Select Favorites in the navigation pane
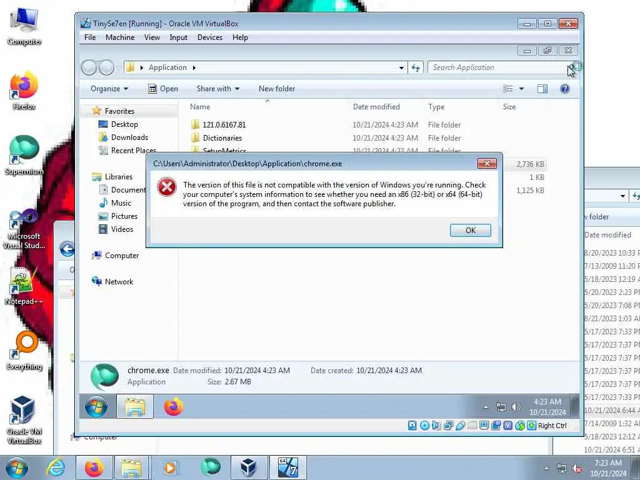Viewport: 640px width, 480px height. coord(119,111)
